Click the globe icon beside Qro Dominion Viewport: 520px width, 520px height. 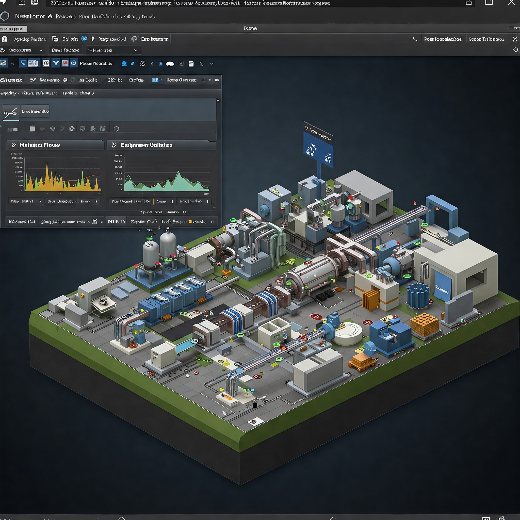[x=134, y=39]
